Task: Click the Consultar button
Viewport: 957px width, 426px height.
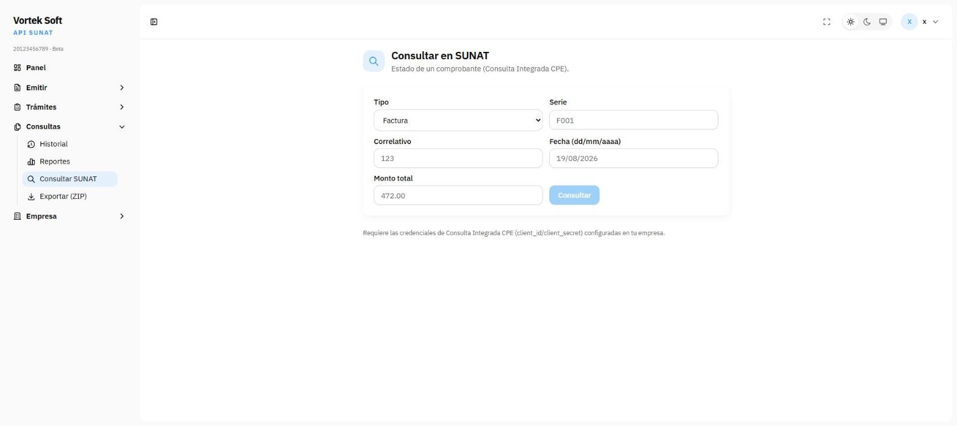Action: click(x=574, y=195)
